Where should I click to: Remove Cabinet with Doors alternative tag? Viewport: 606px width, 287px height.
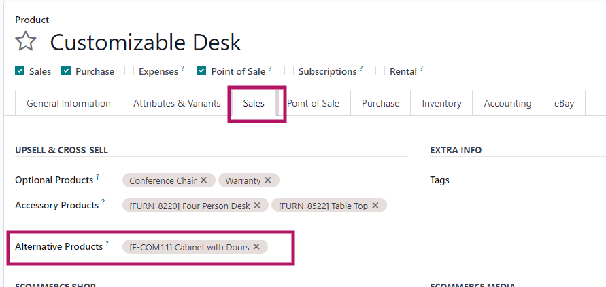coord(256,247)
